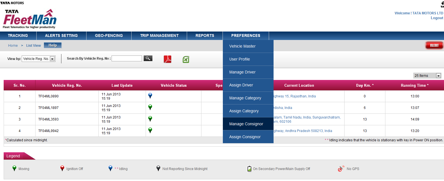444x181 pixels.
Task: Click the Tata FleetMan logo
Action: (x=30, y=19)
